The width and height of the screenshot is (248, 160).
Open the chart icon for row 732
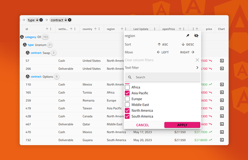222,140
